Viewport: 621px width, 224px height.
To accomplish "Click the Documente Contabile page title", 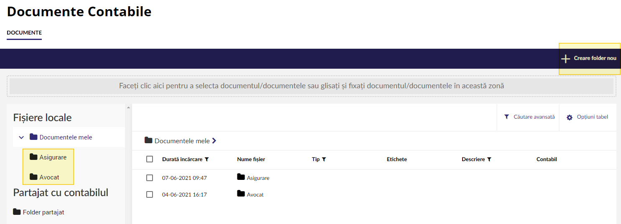I will (79, 12).
